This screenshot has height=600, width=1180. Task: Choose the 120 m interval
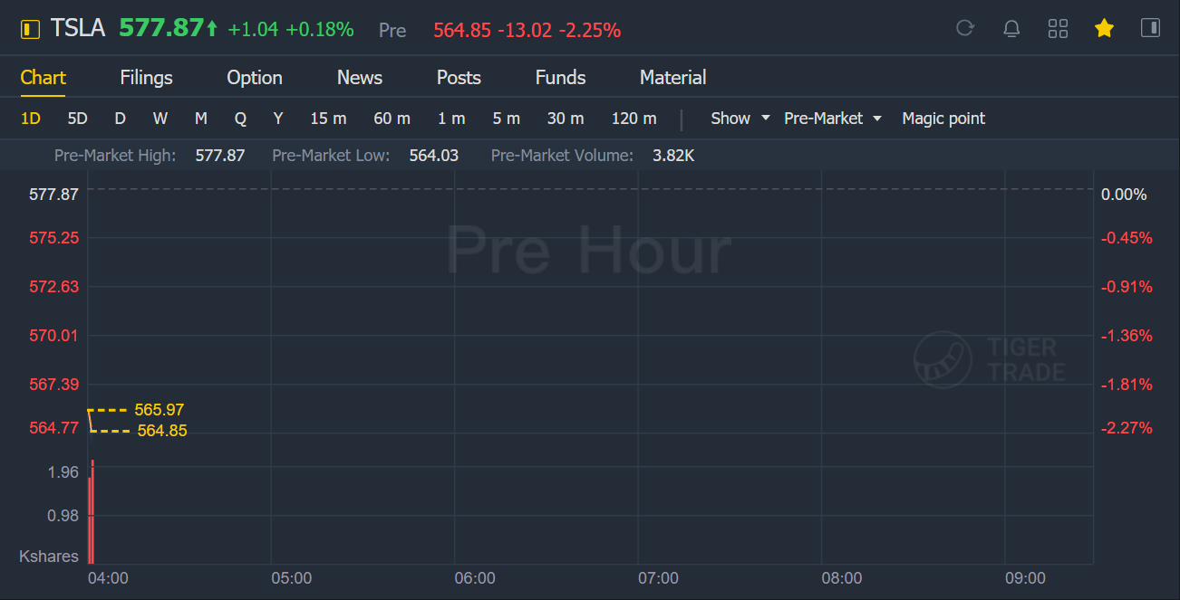point(634,119)
